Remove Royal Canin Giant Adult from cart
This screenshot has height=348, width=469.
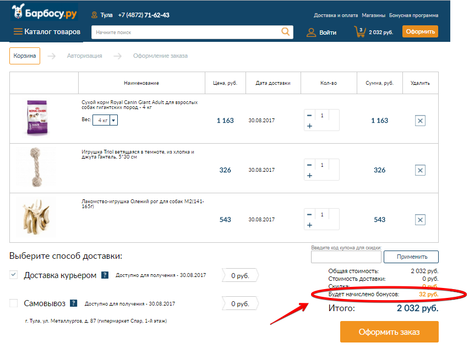[x=420, y=121]
